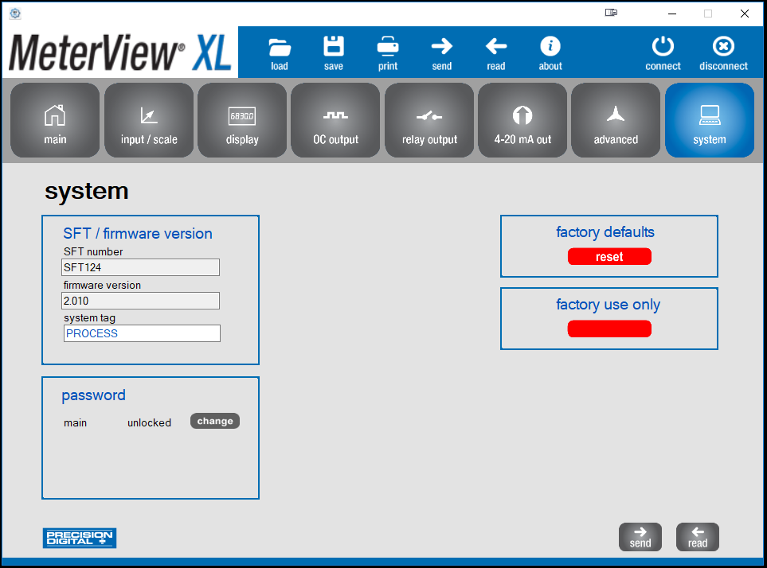
Task: Click the blank red factory use only button
Action: point(609,329)
